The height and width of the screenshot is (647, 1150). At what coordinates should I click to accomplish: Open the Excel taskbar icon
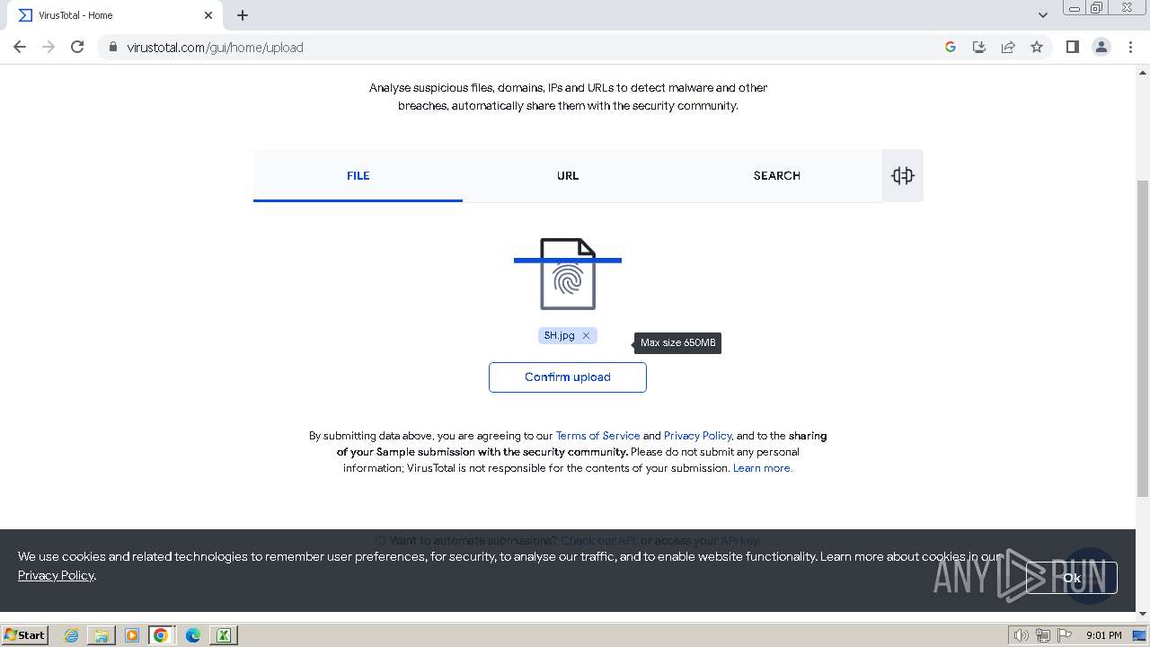[x=223, y=635]
